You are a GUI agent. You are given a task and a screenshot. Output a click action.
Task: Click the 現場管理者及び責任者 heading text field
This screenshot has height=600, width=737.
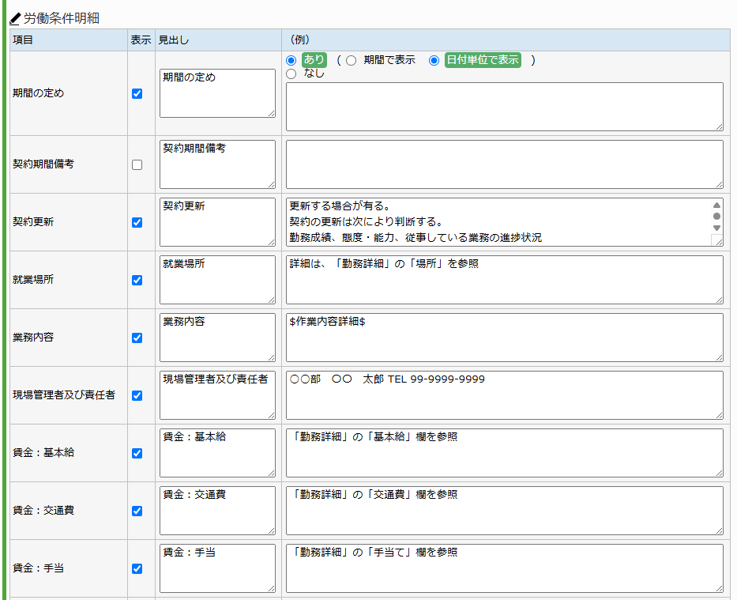coord(217,395)
